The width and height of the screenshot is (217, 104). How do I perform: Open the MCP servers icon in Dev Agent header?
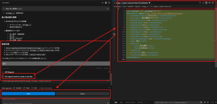point(106,3)
